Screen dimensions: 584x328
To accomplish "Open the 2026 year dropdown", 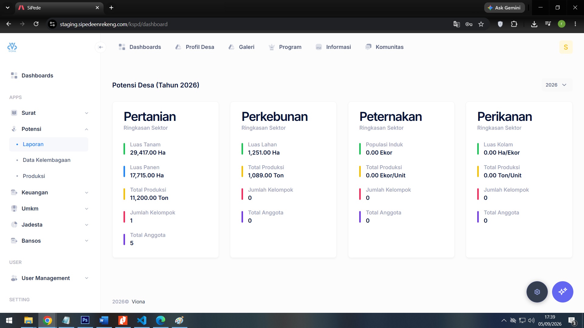I will pos(557,85).
